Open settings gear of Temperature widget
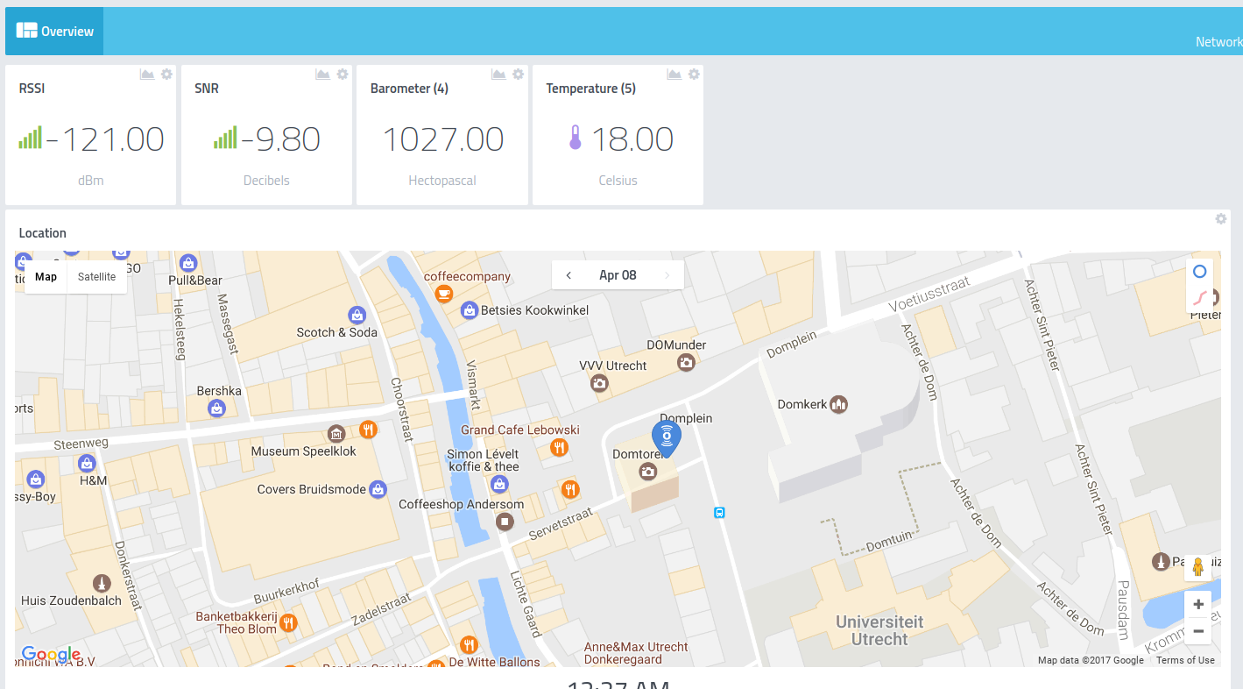This screenshot has width=1243, height=689. point(694,75)
